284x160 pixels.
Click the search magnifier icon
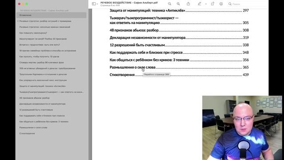230,4
